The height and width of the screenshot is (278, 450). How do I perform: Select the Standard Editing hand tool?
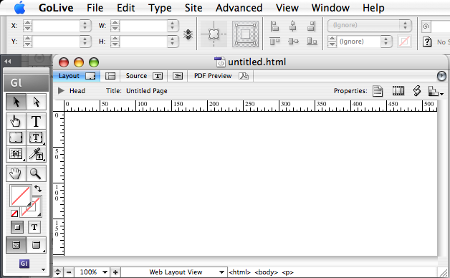click(x=16, y=121)
